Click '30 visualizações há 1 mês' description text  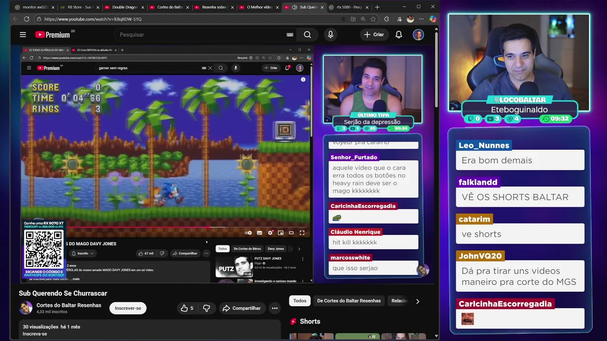[51, 327]
